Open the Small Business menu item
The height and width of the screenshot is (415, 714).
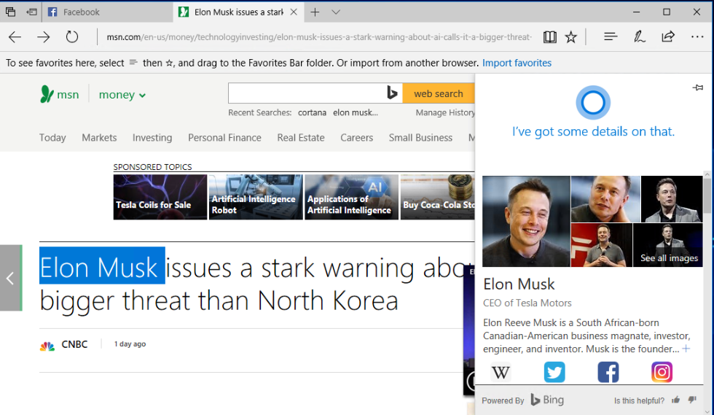click(420, 138)
